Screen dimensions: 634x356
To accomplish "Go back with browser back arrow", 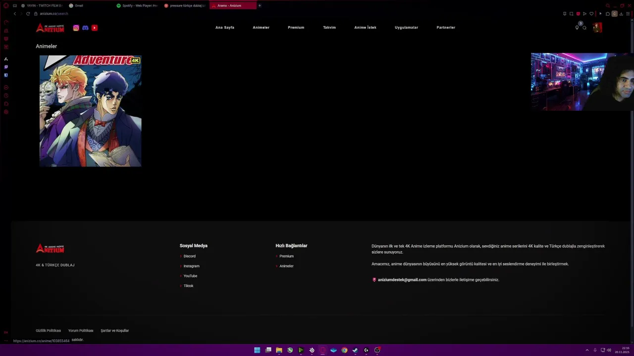I will coord(15,14).
